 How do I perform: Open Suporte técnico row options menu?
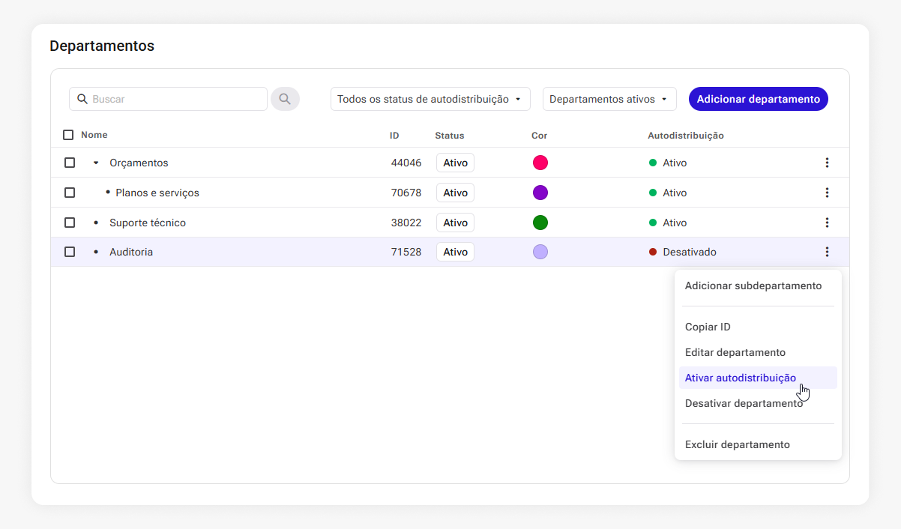(x=827, y=223)
